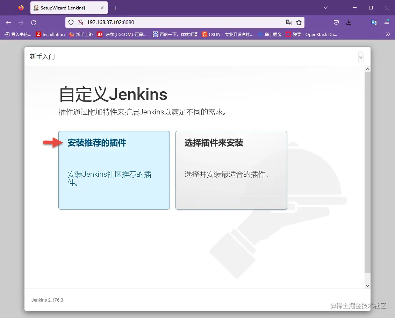This screenshot has width=395, height=318.
Task: Go forward one page
Action: tap(21, 22)
